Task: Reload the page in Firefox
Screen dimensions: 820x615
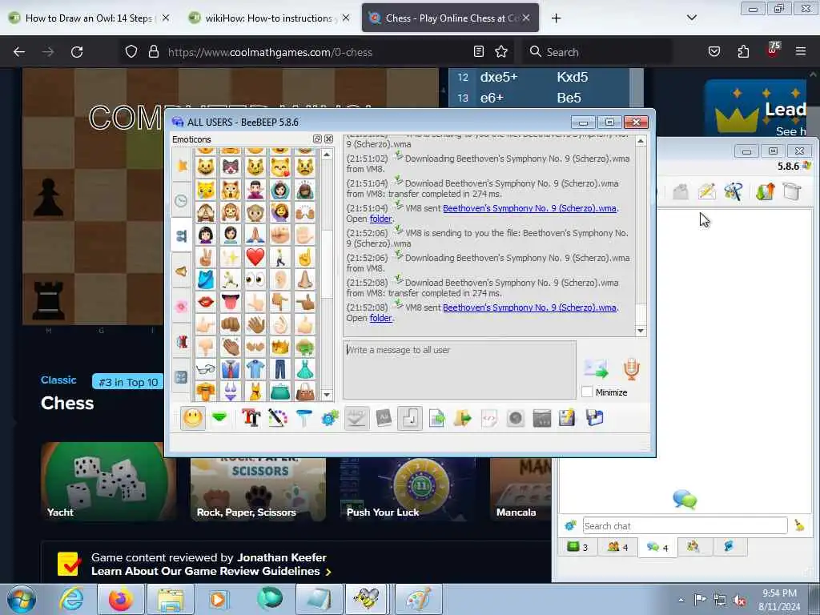Action: (x=77, y=52)
